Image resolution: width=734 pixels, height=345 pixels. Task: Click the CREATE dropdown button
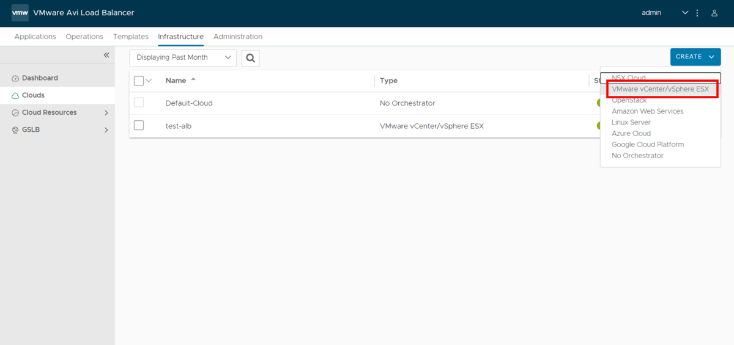695,57
